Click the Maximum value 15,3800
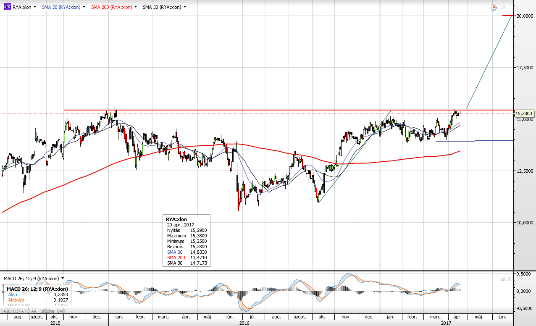Viewport: 536px width, 326px height. (199, 236)
